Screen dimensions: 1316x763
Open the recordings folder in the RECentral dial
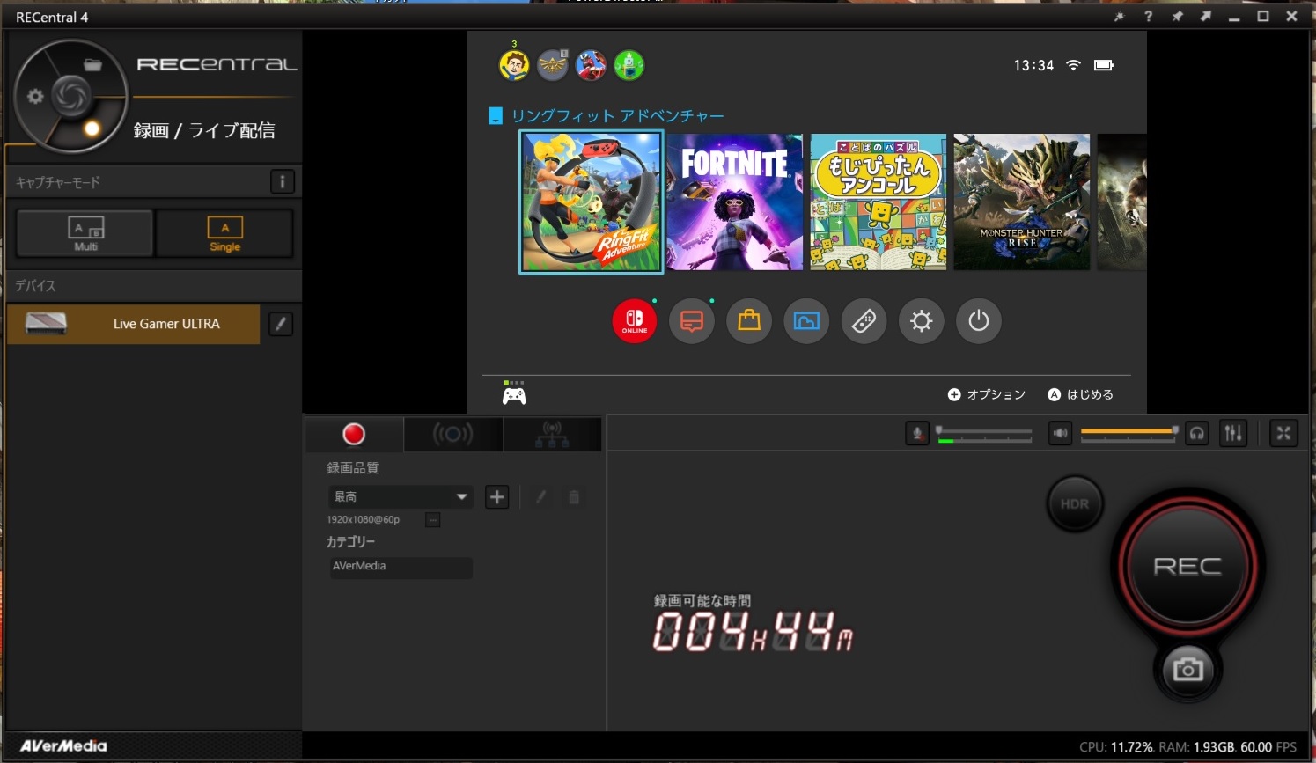pyautogui.click(x=92, y=64)
